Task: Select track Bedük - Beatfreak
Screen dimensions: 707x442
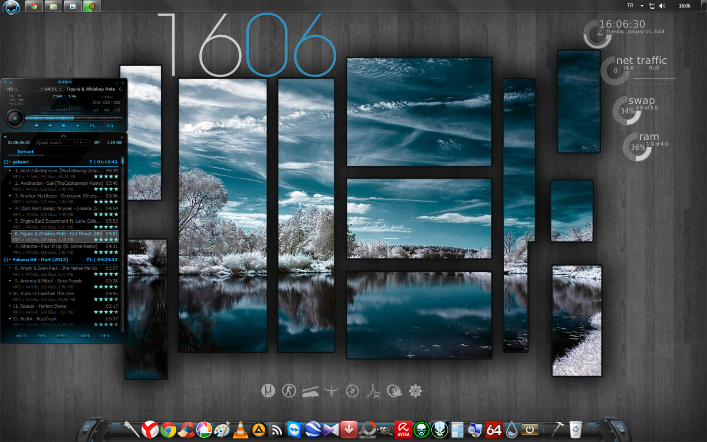Action: coord(65,321)
